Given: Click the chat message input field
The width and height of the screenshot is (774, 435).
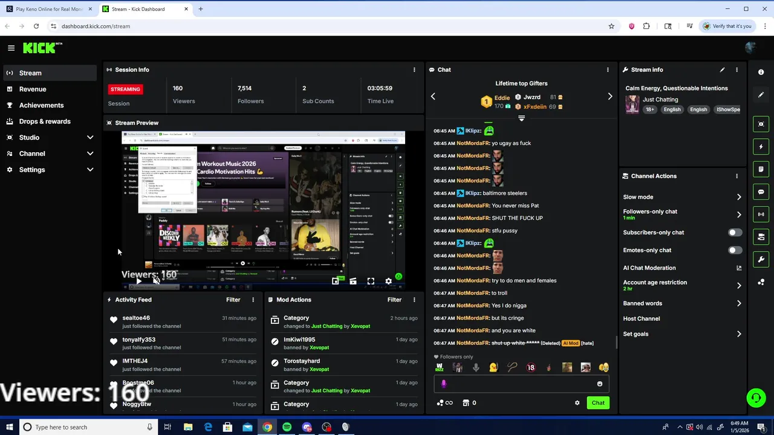Looking at the screenshot, I should (x=521, y=384).
